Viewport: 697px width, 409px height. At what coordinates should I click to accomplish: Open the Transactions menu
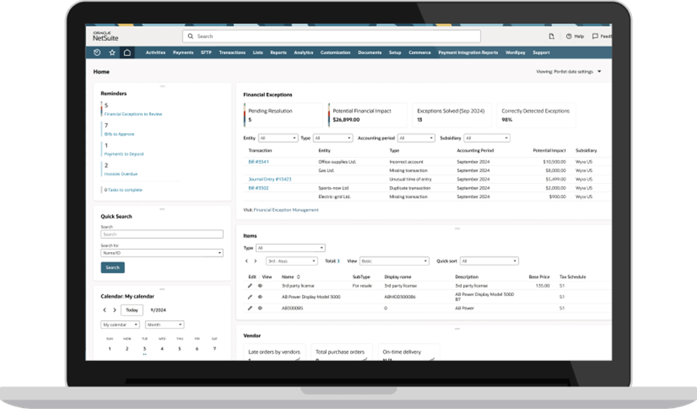point(232,53)
